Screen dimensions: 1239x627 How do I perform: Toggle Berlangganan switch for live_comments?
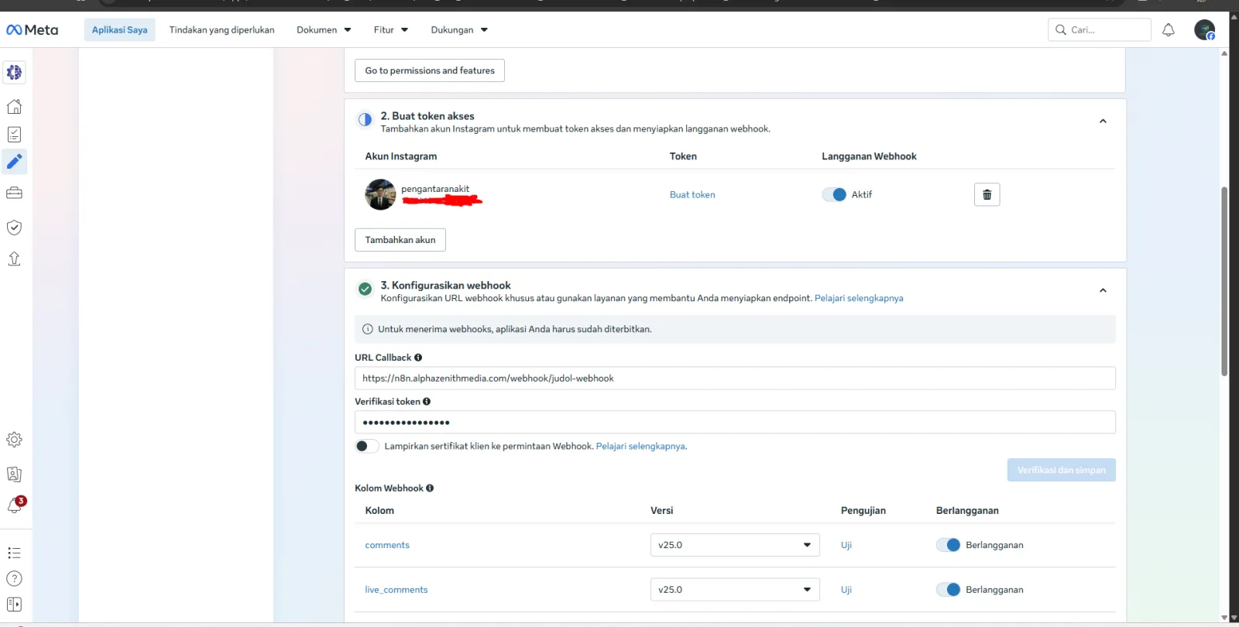click(x=949, y=590)
